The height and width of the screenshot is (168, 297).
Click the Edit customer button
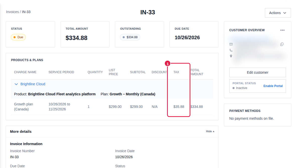point(257,72)
